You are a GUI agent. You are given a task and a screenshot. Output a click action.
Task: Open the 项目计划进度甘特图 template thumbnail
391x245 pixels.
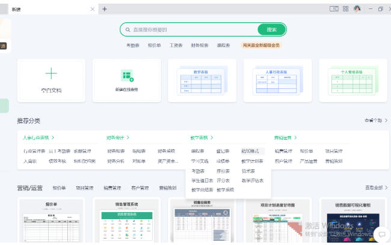[x=277, y=220]
